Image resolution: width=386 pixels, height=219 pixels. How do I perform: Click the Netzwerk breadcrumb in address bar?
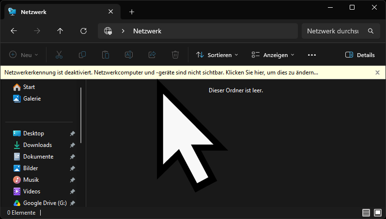tap(147, 31)
